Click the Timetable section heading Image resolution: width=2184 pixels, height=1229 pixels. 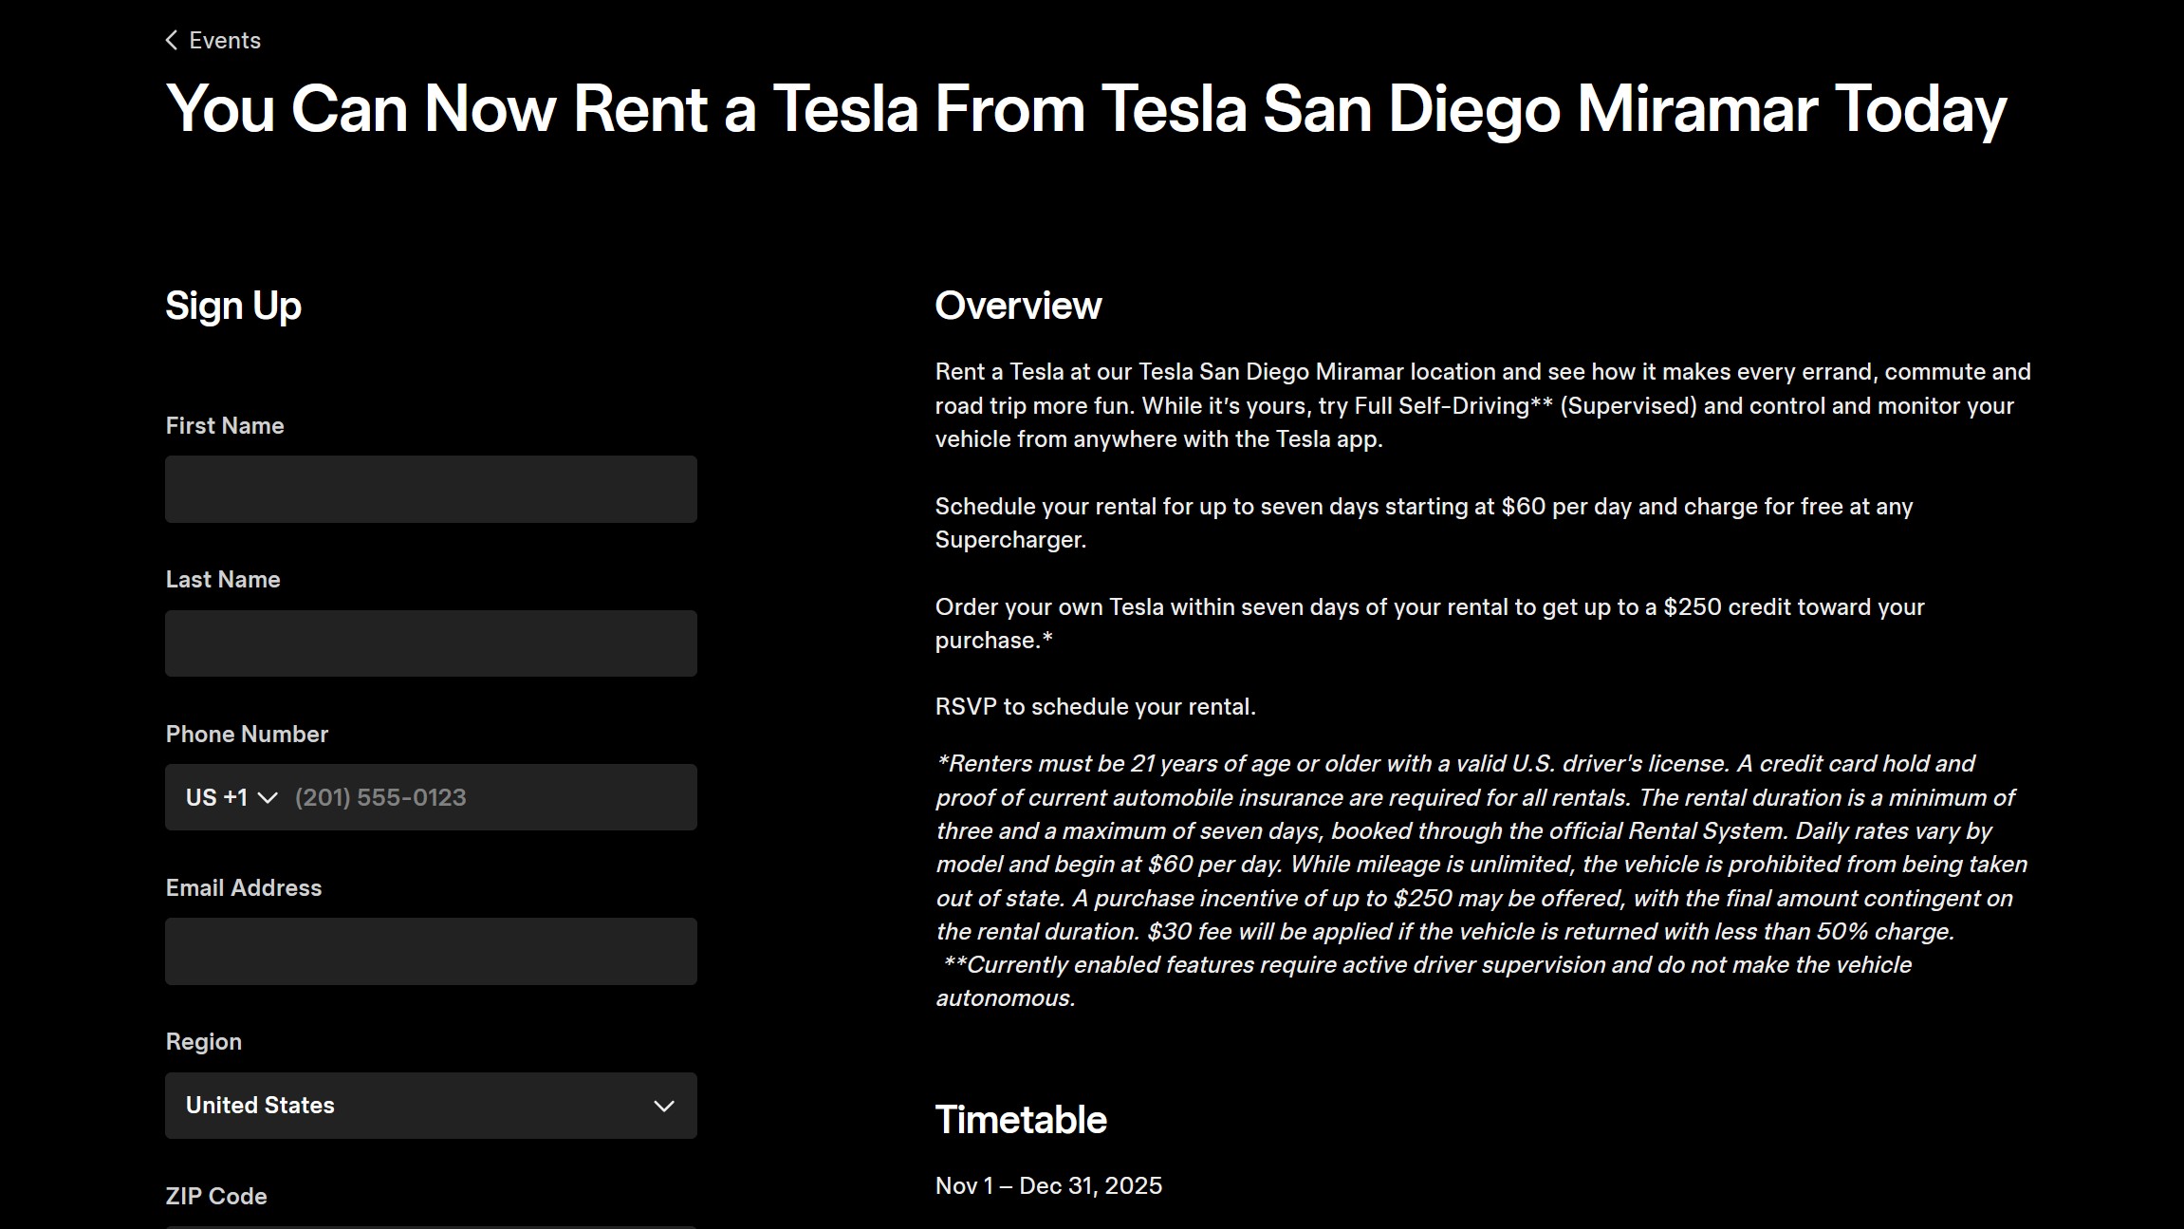[x=1021, y=1120]
